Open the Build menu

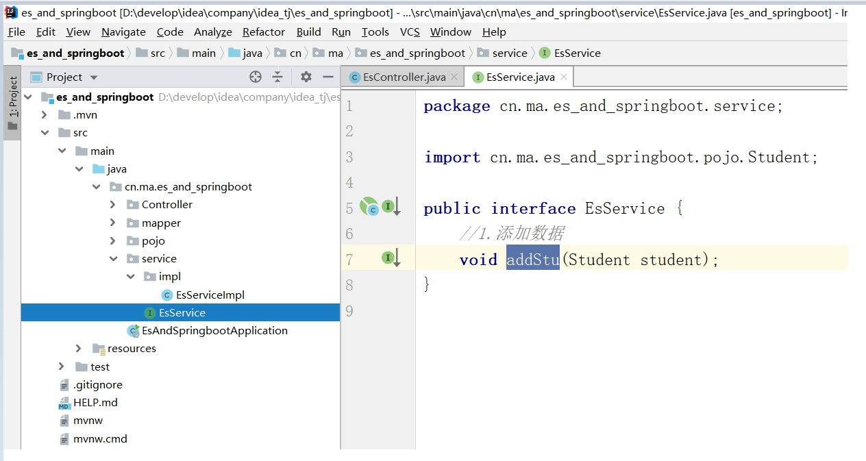pos(309,32)
